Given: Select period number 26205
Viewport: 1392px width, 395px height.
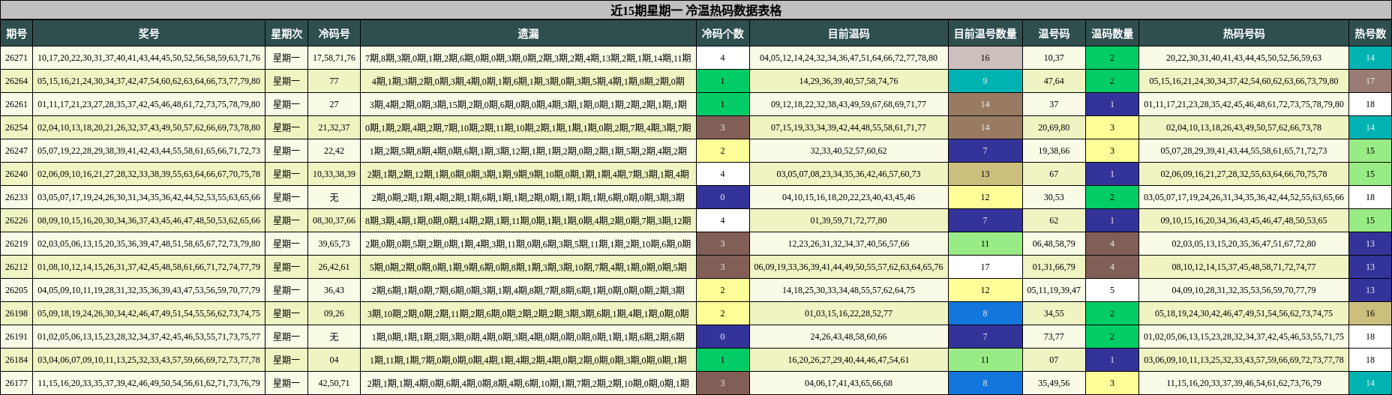Looking at the screenshot, I should [16, 290].
